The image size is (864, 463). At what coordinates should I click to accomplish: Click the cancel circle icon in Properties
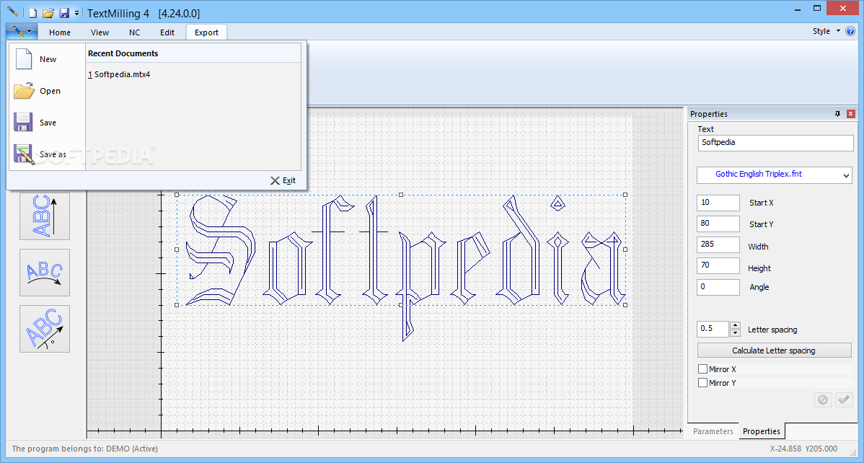coord(823,400)
